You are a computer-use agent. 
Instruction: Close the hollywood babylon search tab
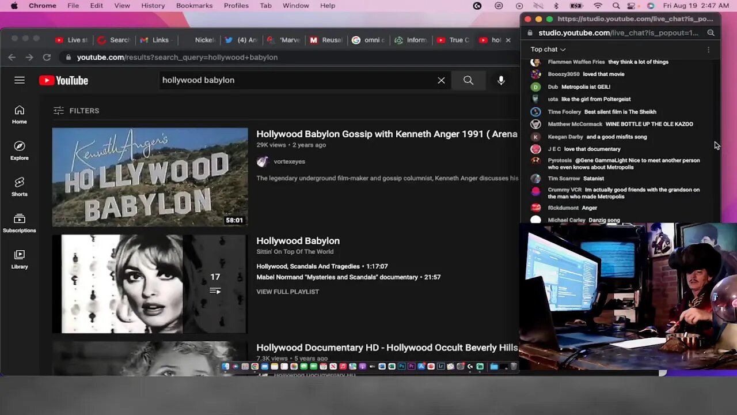508,40
